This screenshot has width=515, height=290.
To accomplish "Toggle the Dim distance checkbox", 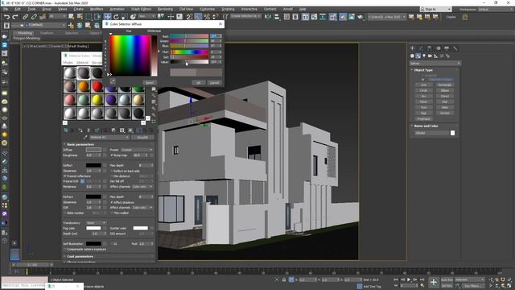I will (112, 176).
